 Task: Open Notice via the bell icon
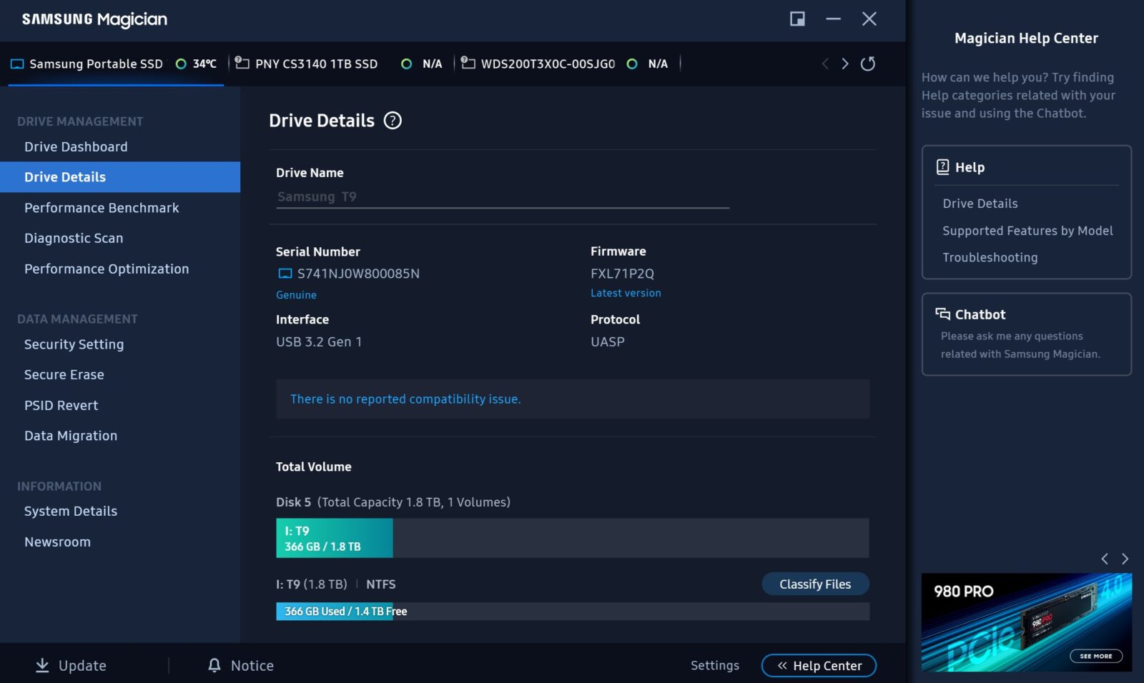214,665
